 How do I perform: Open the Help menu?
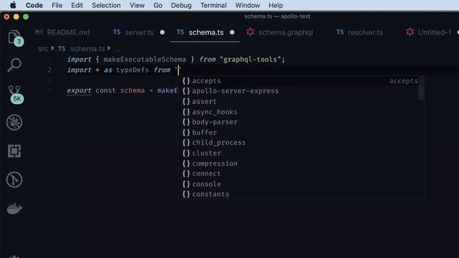(x=275, y=5)
